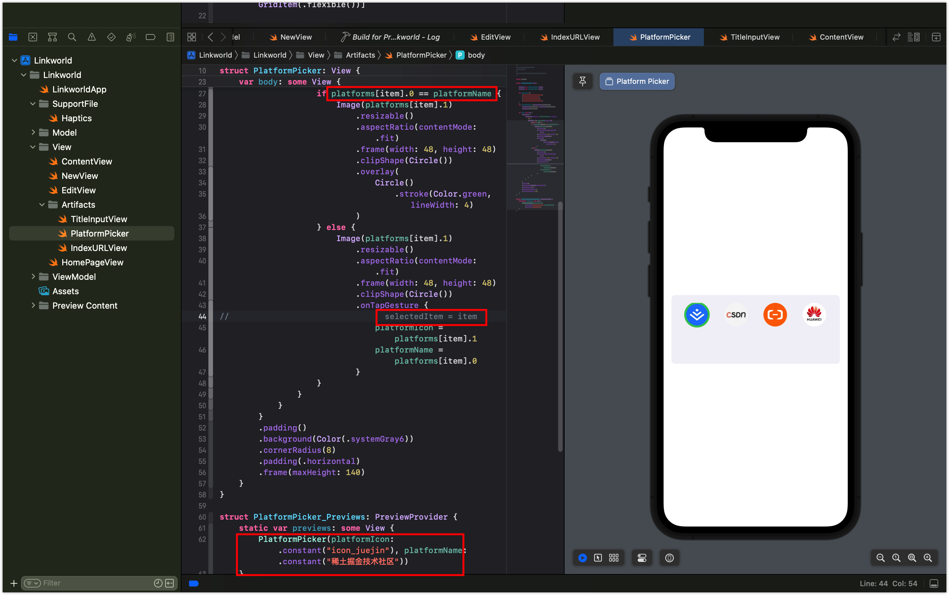Open the Project navigator folder icon

pyautogui.click(x=13, y=37)
